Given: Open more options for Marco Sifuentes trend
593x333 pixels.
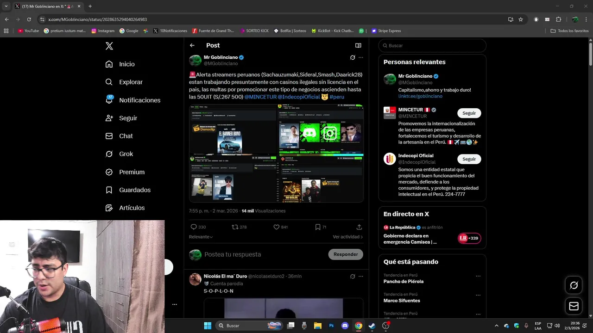Looking at the screenshot, I should (478, 295).
